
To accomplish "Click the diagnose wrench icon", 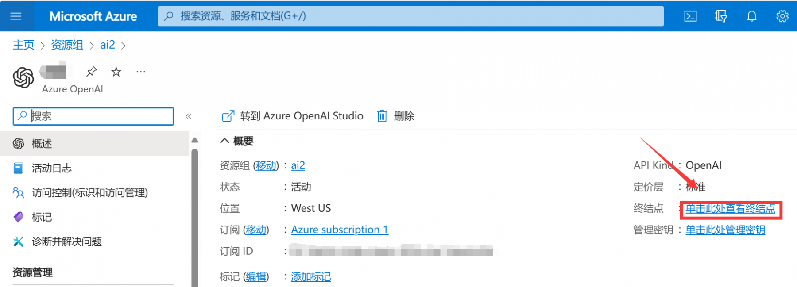I will [18, 241].
